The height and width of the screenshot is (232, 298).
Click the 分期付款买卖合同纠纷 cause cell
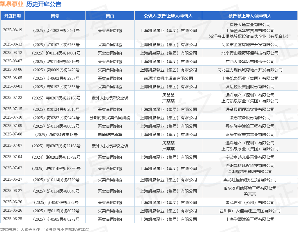pyautogui.click(x=110, y=118)
